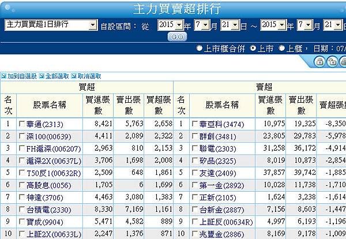Open the start day 21 dropdown
Image resolution: width=346 pixels, height=239 pixels.
click(x=230, y=25)
